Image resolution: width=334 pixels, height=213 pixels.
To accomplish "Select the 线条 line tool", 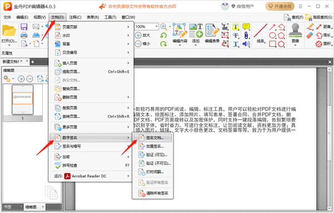I will click(261, 33).
